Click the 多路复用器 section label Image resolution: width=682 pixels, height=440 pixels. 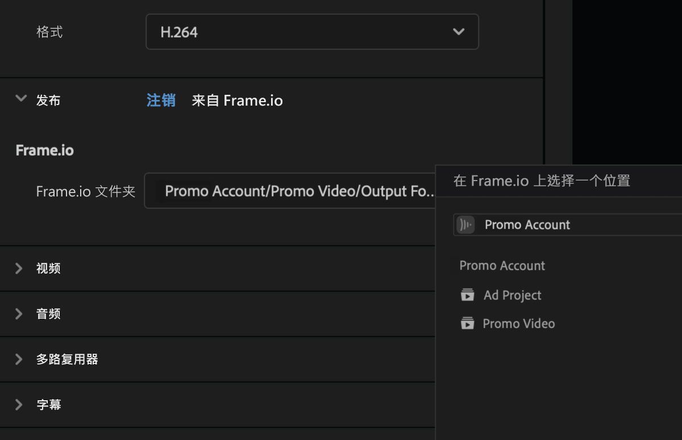pyautogui.click(x=67, y=359)
